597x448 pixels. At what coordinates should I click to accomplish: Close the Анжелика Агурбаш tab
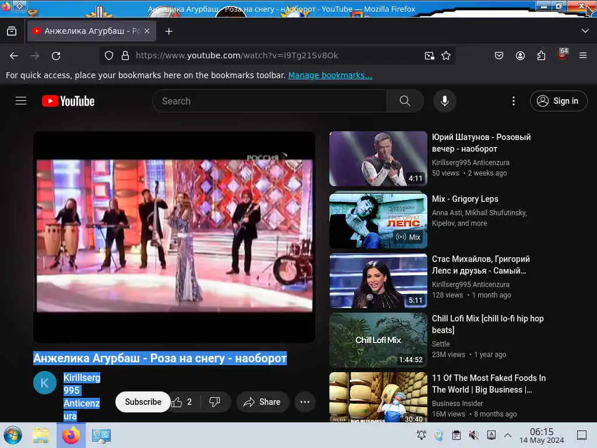pyautogui.click(x=147, y=32)
